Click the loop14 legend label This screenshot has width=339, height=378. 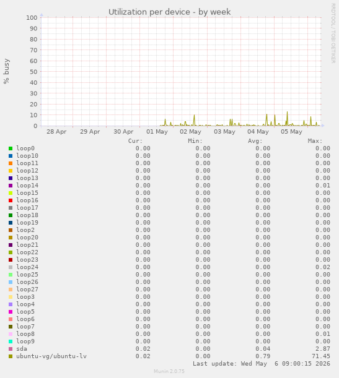point(27,186)
